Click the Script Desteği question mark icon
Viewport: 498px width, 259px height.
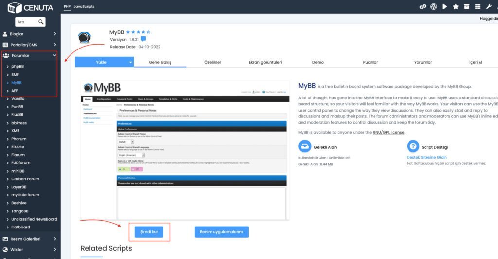[413, 146]
